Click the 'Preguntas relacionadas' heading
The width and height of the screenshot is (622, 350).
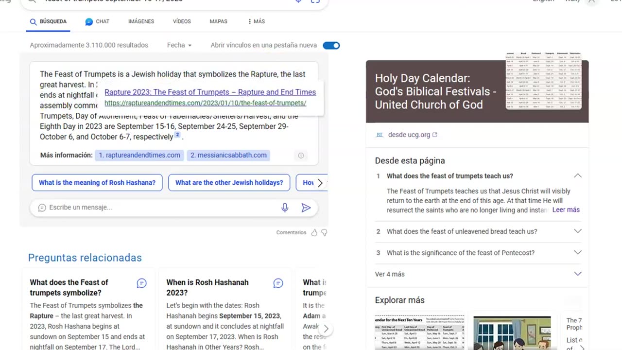(x=85, y=258)
